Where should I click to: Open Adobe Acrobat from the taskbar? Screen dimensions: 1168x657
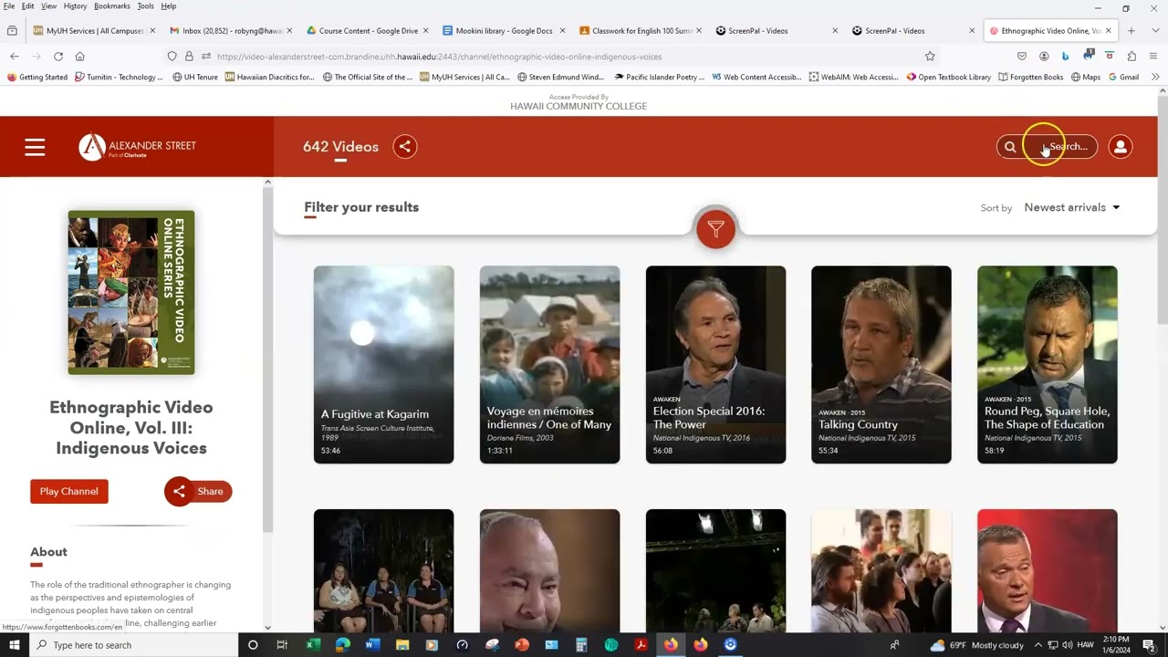click(x=641, y=645)
